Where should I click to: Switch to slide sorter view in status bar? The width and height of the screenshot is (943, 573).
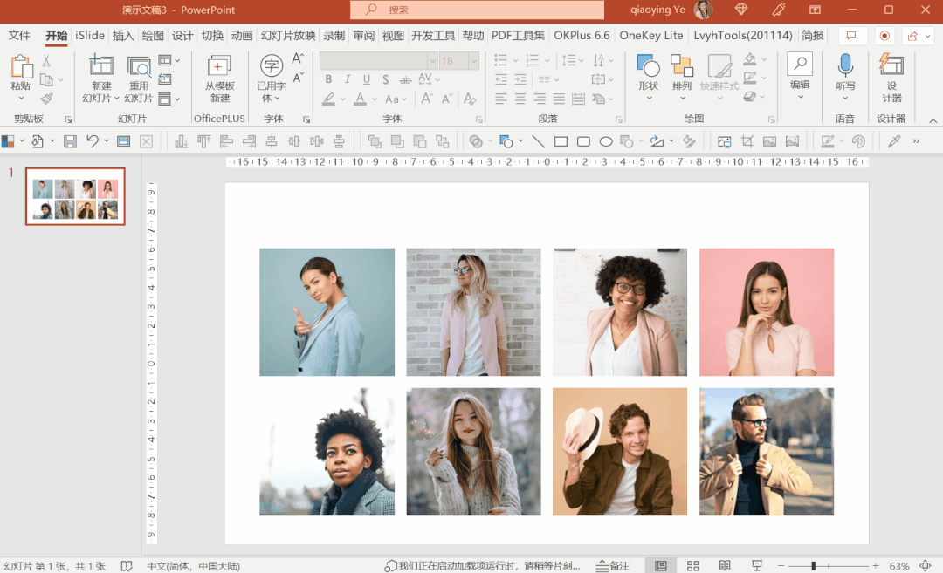point(692,566)
